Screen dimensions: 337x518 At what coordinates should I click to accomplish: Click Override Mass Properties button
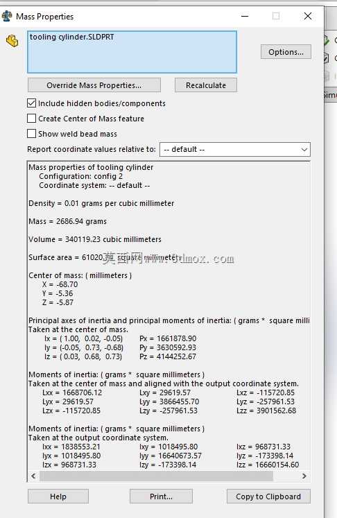click(x=94, y=85)
